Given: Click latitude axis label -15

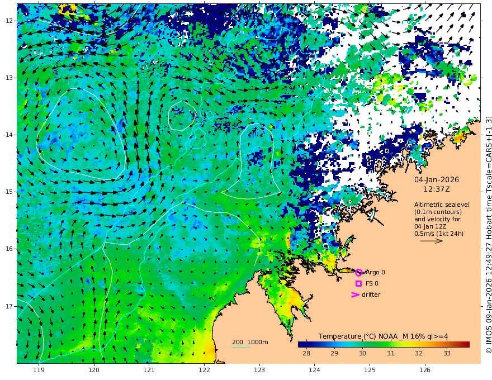Looking at the screenshot, I should coord(8,192).
